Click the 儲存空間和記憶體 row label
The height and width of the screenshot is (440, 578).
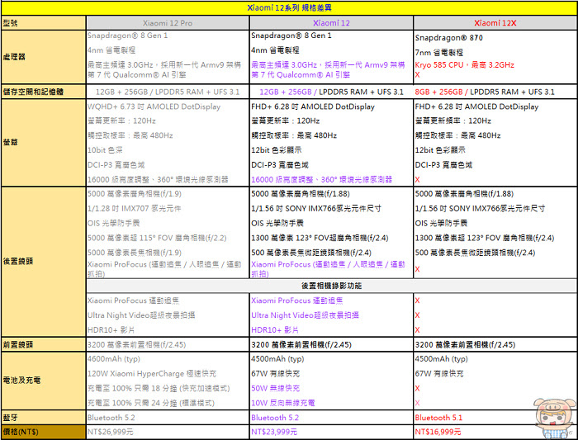pos(33,92)
